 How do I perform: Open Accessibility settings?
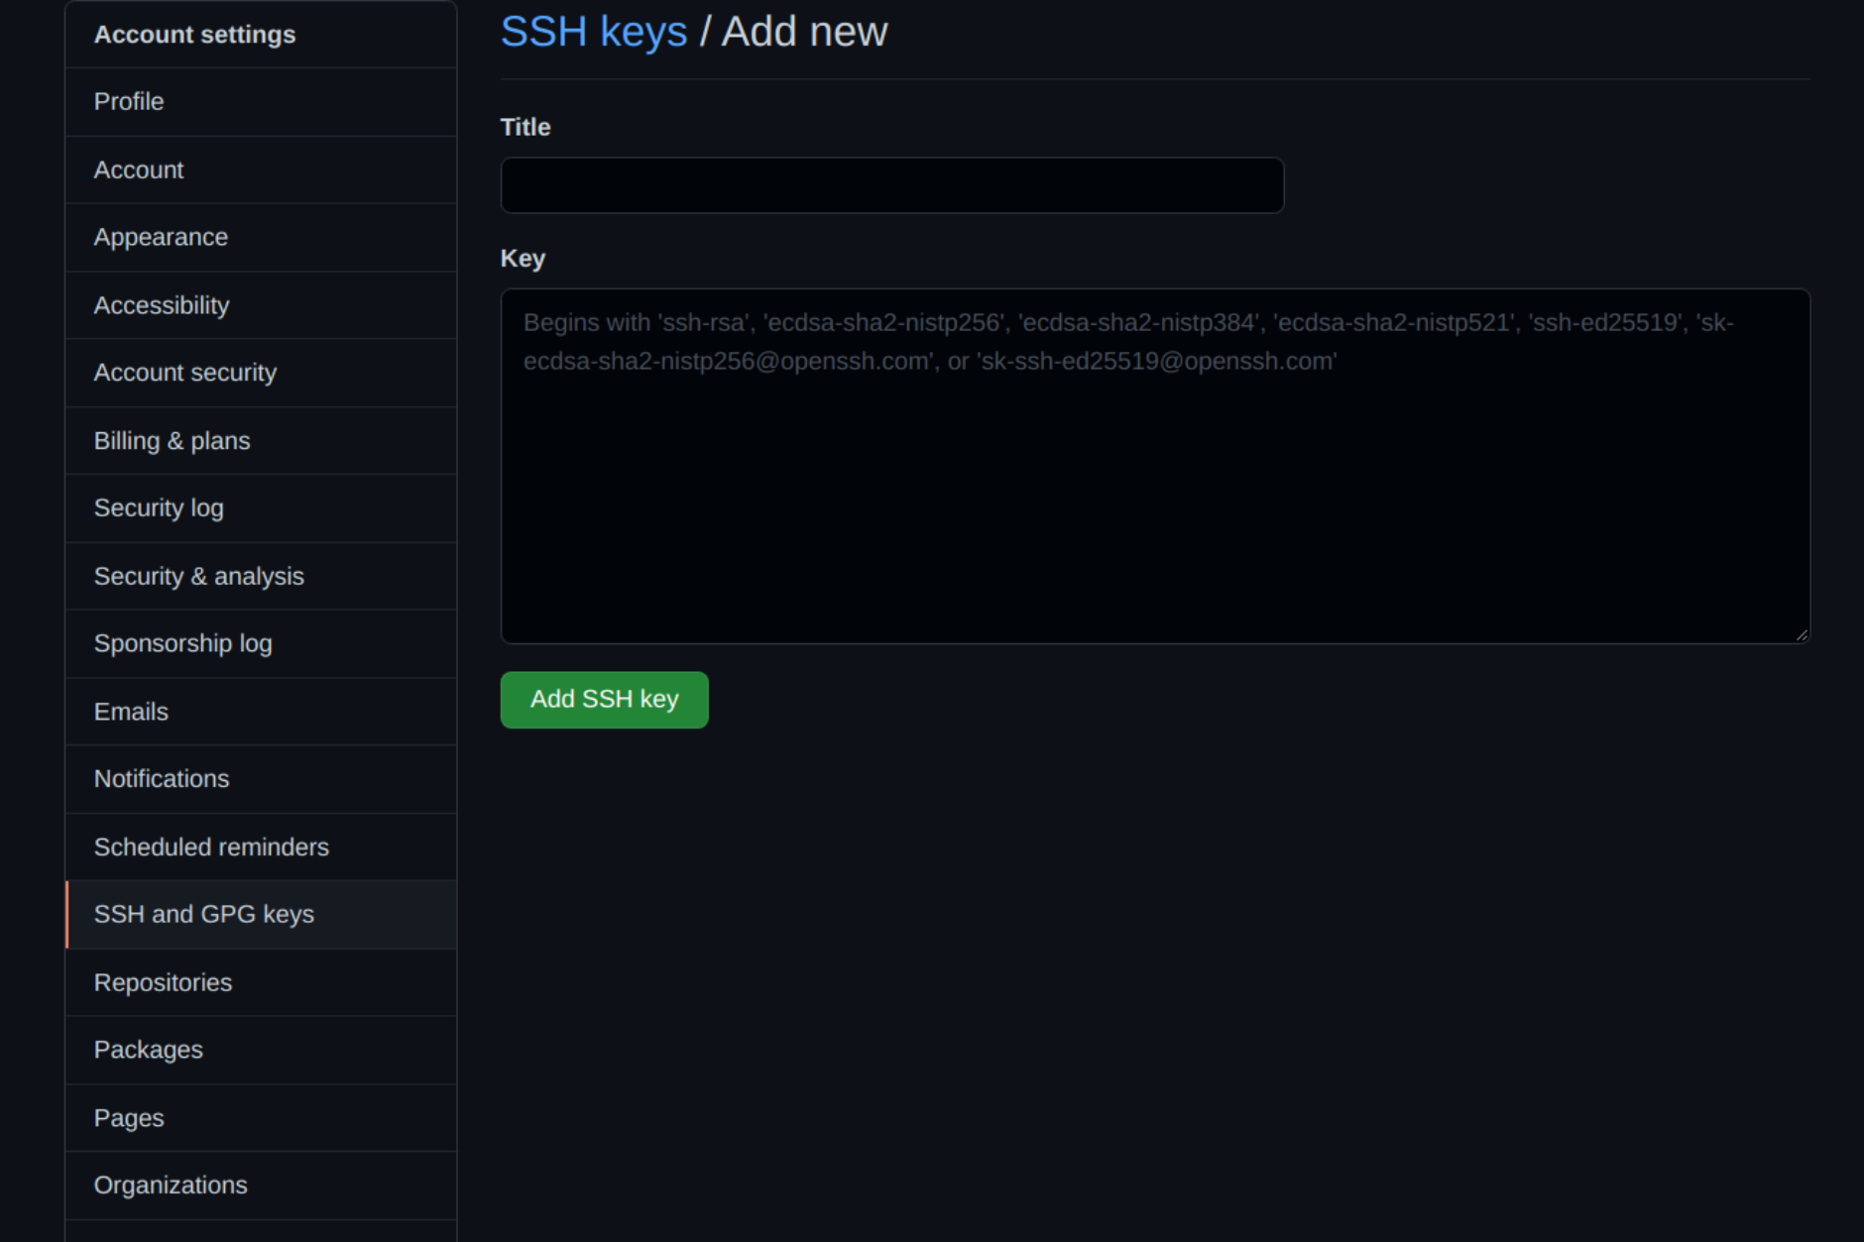tap(161, 305)
